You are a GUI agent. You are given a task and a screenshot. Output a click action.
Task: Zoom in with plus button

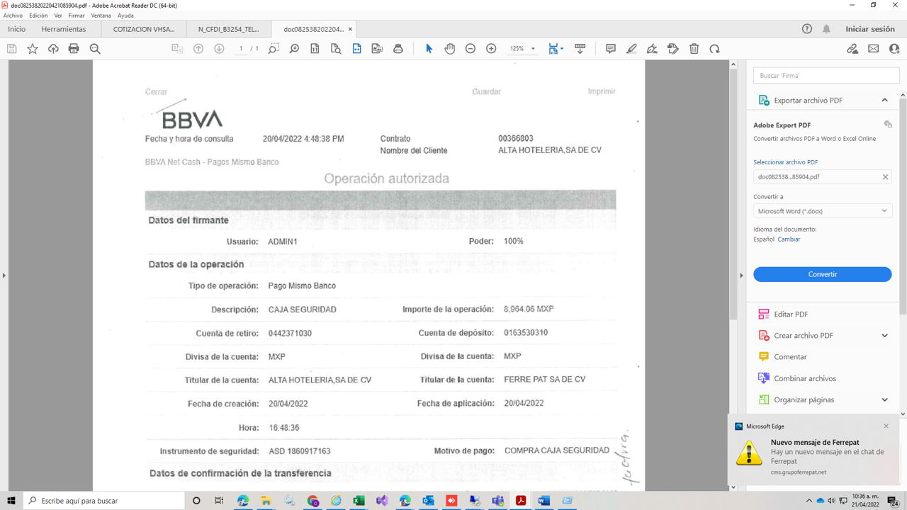coord(491,49)
